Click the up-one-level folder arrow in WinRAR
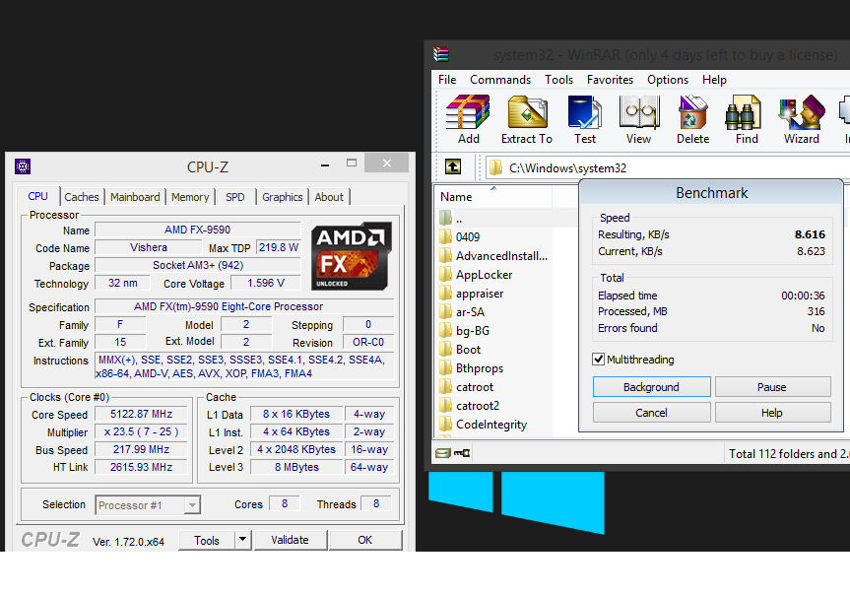 pyautogui.click(x=453, y=166)
